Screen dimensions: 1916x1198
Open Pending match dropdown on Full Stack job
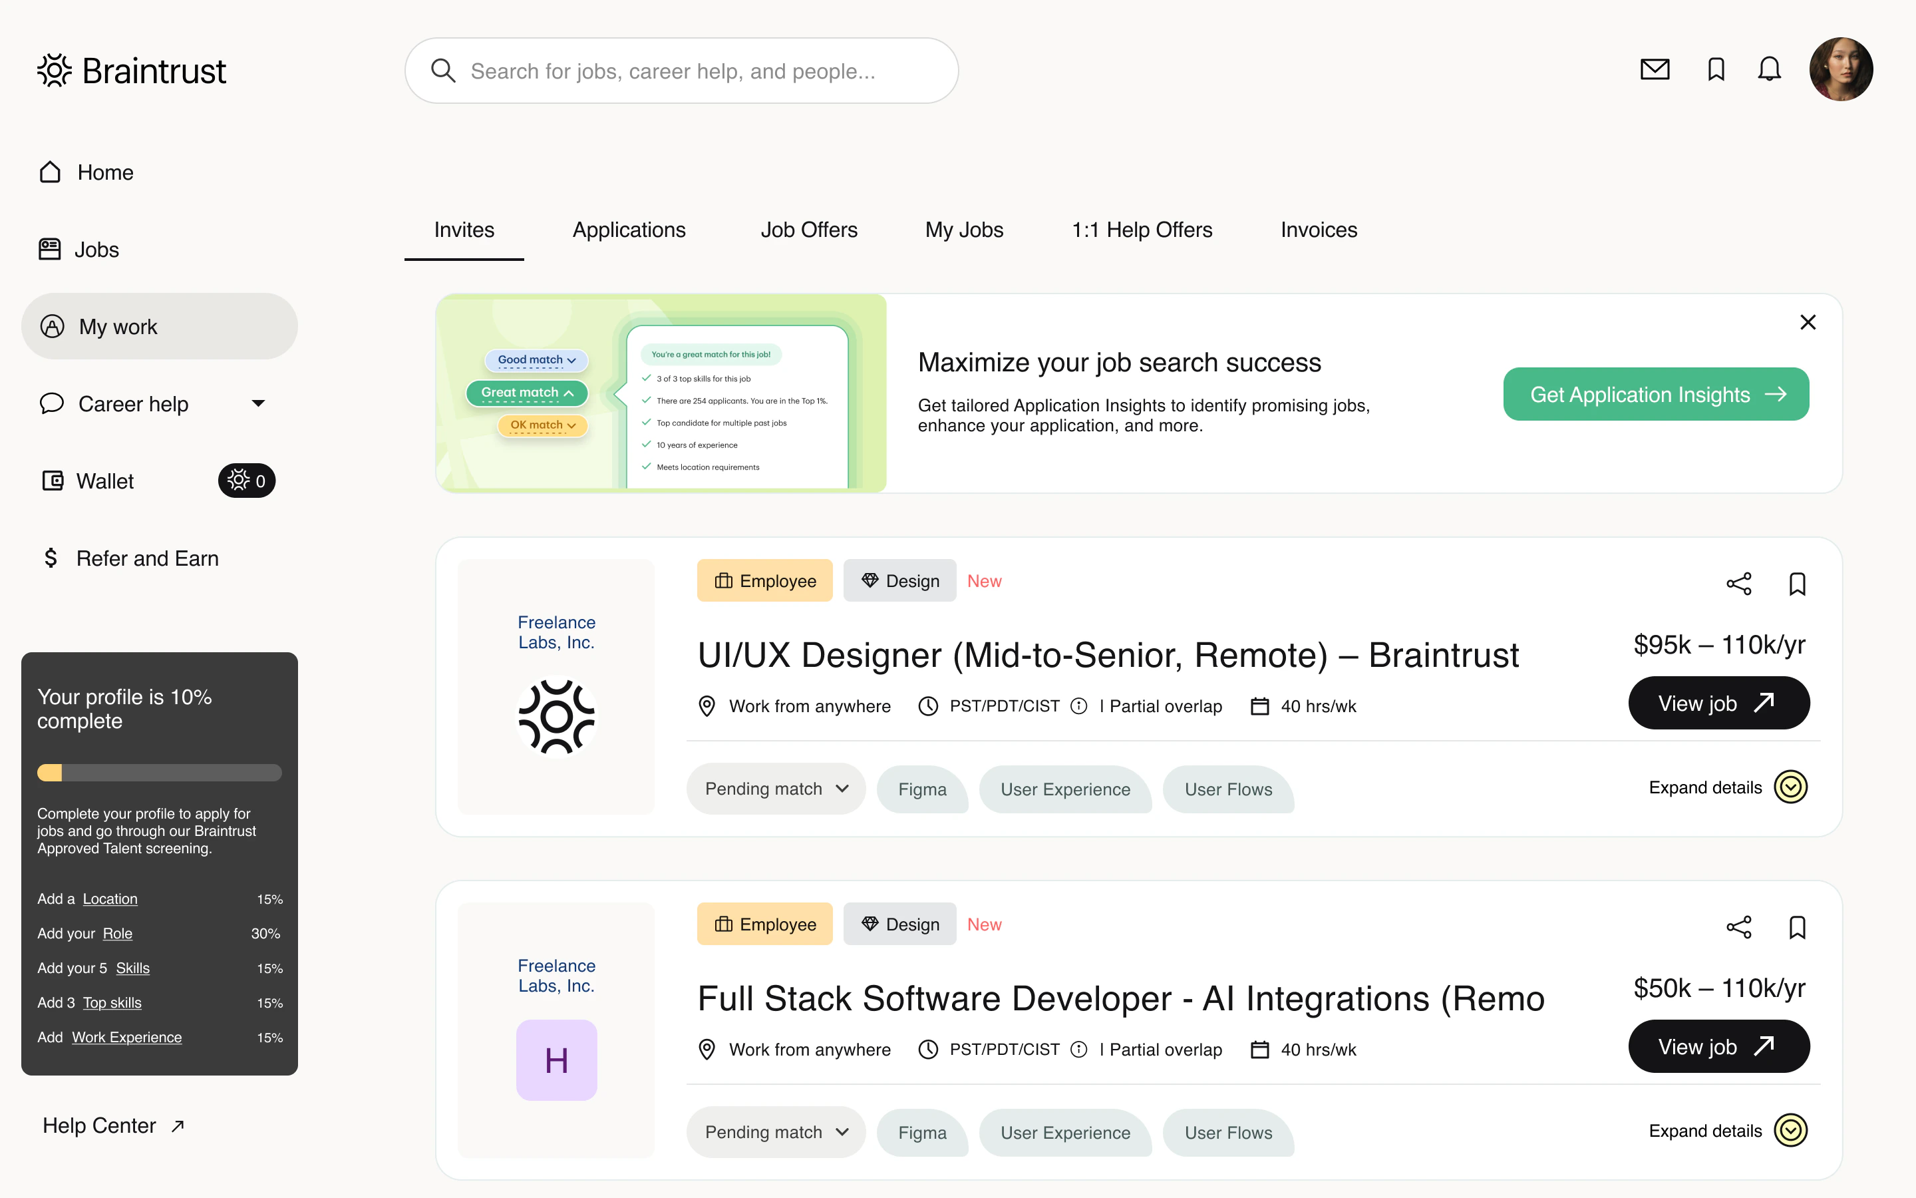(776, 1132)
